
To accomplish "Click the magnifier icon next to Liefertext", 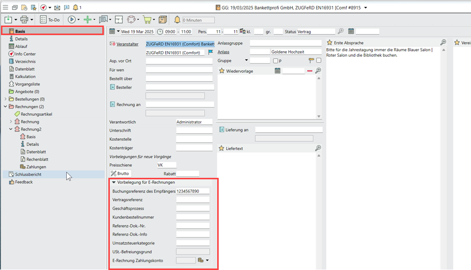I will tap(318, 148).
